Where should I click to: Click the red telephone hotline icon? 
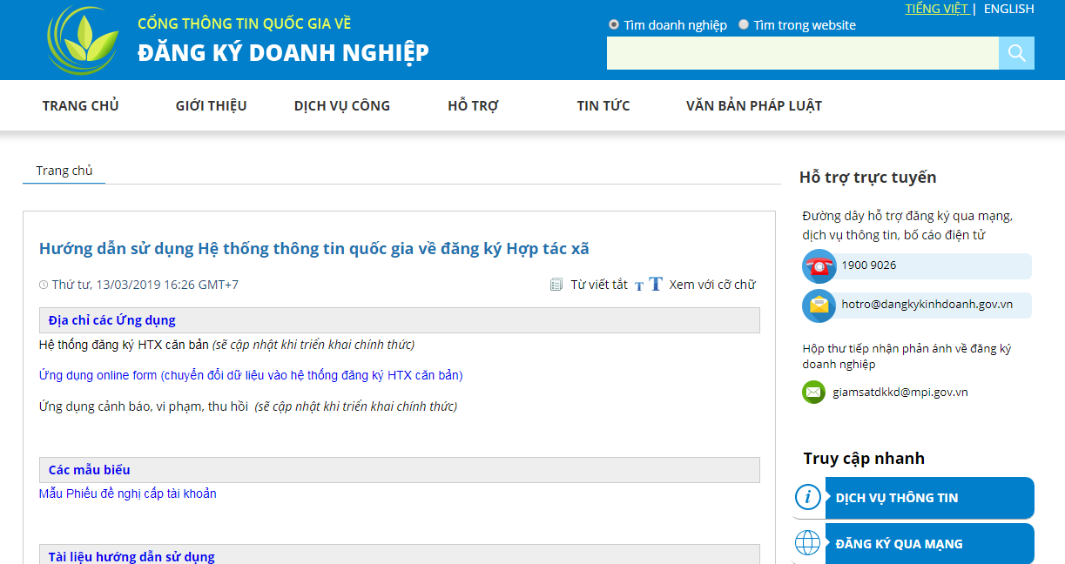click(x=819, y=265)
